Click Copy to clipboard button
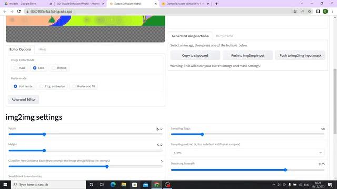The image size is (337, 189). pyautogui.click(x=195, y=55)
